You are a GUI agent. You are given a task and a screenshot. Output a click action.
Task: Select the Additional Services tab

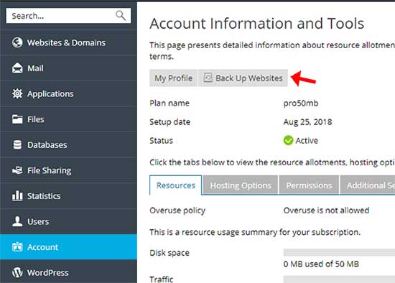point(368,185)
